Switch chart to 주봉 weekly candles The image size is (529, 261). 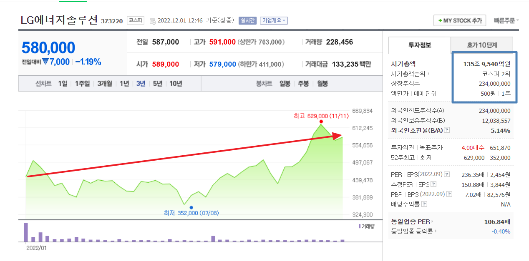coord(303,83)
